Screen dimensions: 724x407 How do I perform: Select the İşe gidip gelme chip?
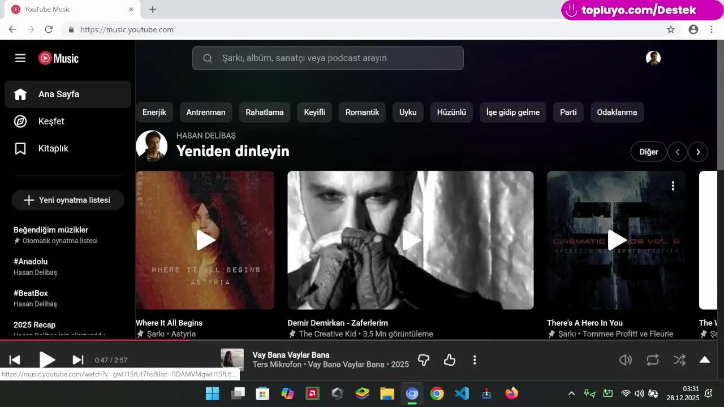pyautogui.click(x=513, y=112)
